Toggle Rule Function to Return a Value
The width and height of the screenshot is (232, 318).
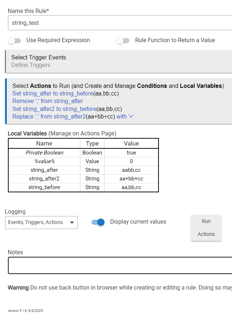pyautogui.click(x=123, y=41)
